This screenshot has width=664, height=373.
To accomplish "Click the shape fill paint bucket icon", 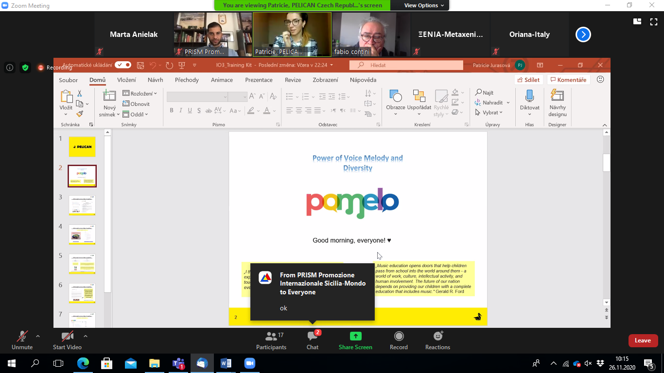I will pyautogui.click(x=455, y=92).
